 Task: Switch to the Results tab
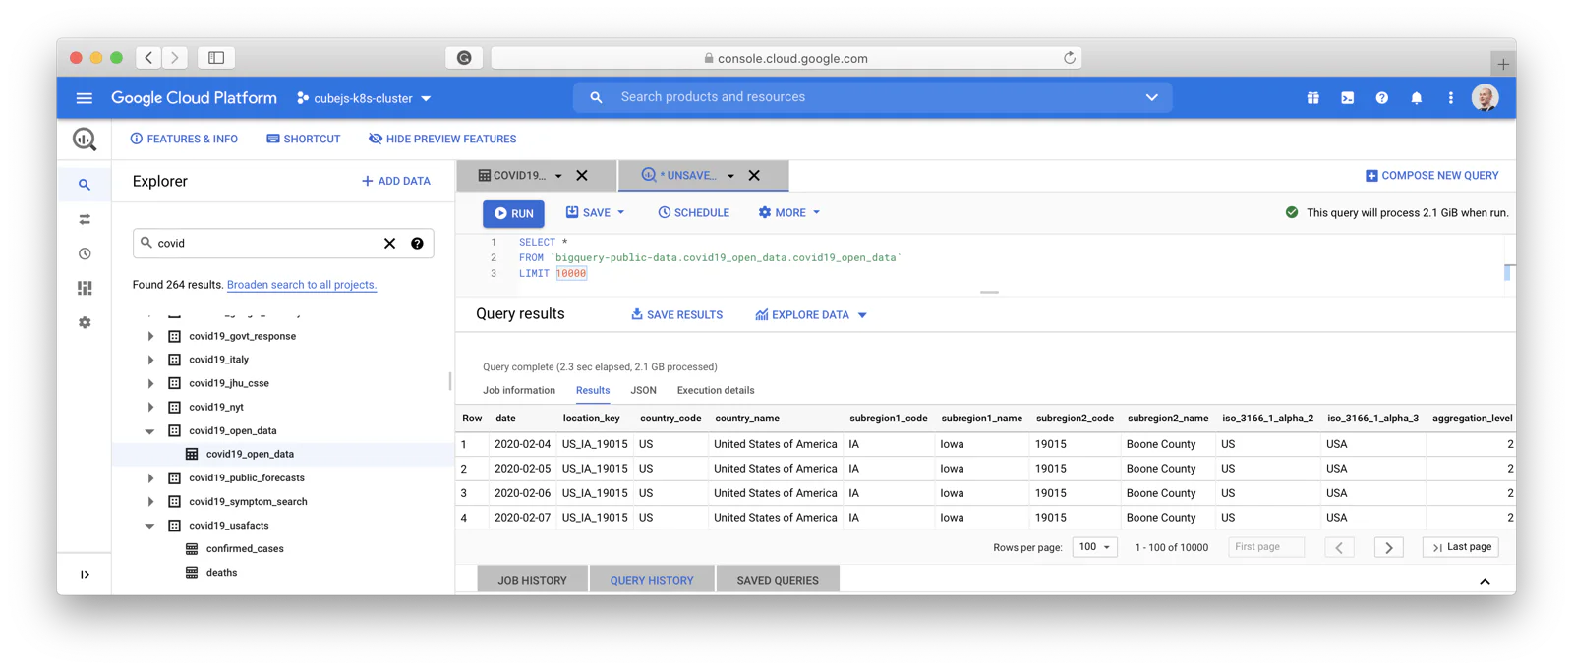tap(593, 391)
